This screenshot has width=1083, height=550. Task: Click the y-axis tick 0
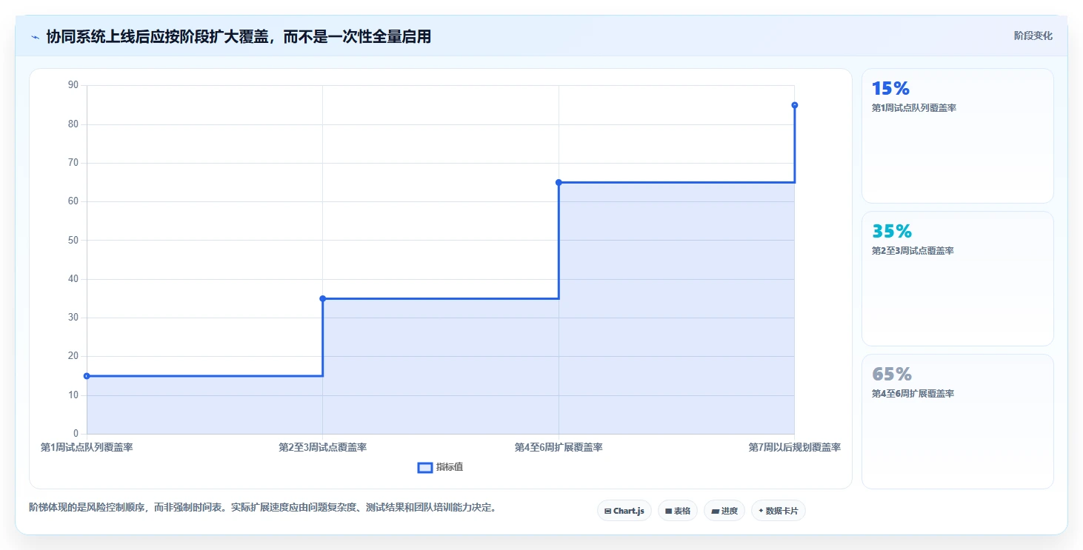[76, 434]
